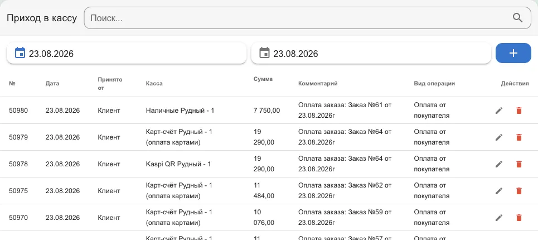
Task: Select receipt number 50979
Action: point(18,137)
